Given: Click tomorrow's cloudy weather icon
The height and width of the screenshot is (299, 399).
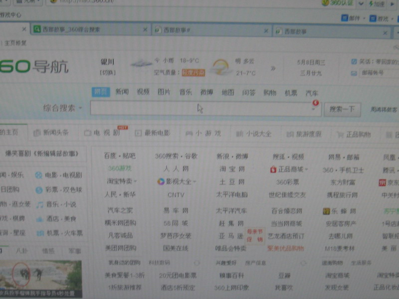Looking at the screenshot, I should (x=221, y=67).
